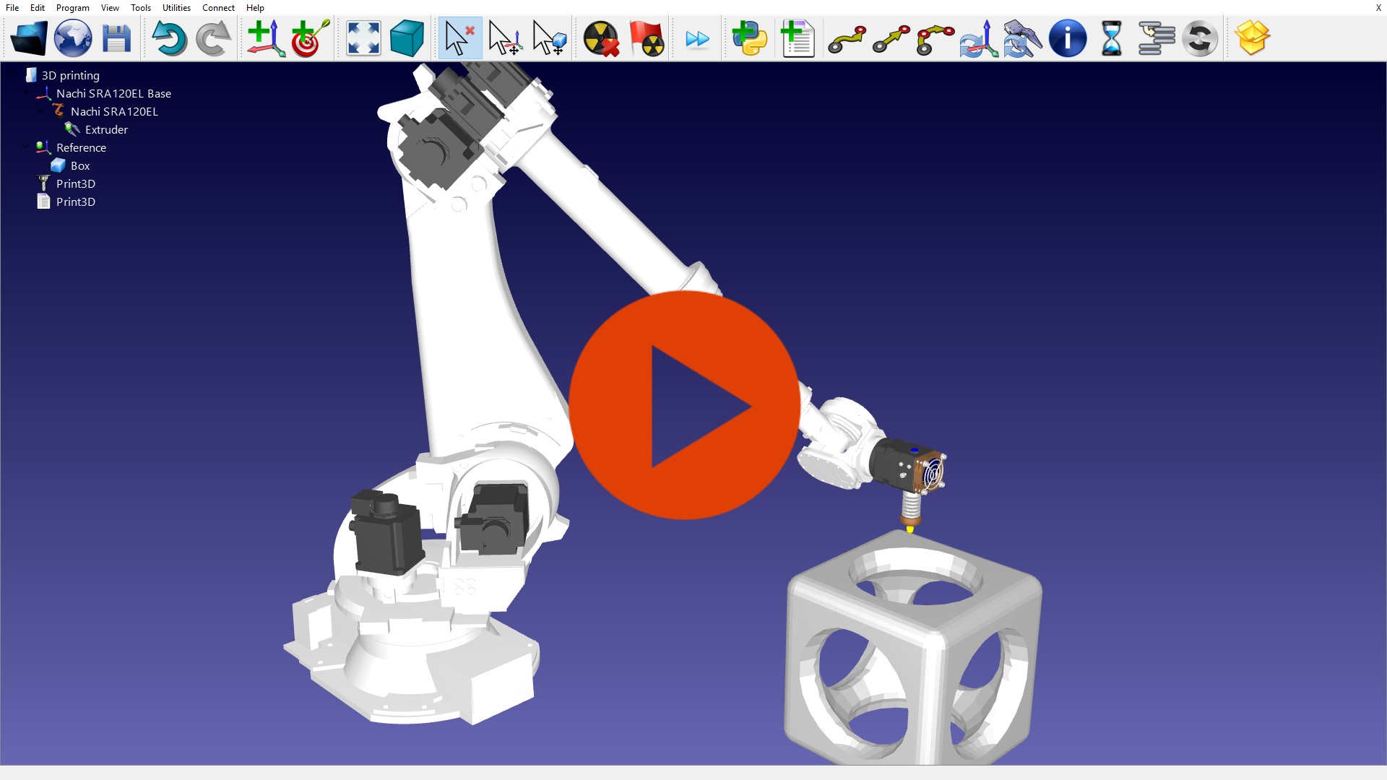This screenshot has height=780, width=1387.
Task: Select the Python scripting icon
Action: [x=750, y=37]
